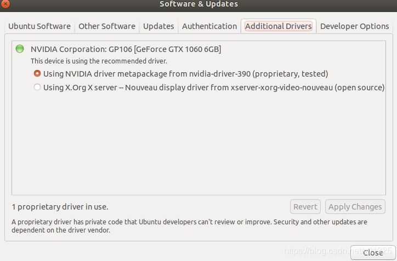Click the Revert button
397x261 pixels.
[305, 207]
